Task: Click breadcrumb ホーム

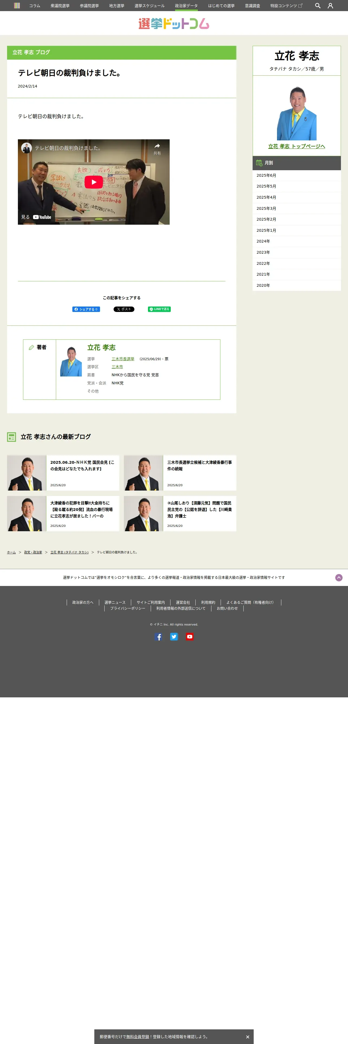Action: pos(11,552)
